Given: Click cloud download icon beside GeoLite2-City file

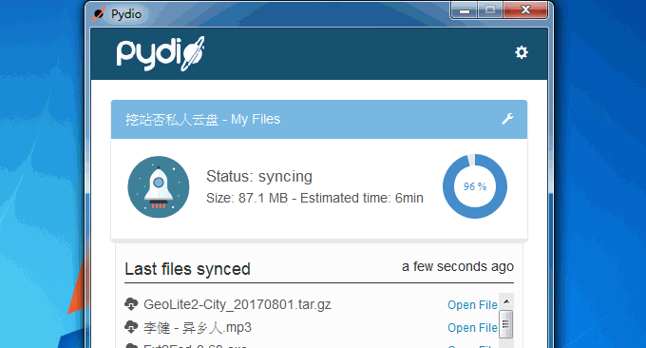Looking at the screenshot, I should tap(131, 304).
